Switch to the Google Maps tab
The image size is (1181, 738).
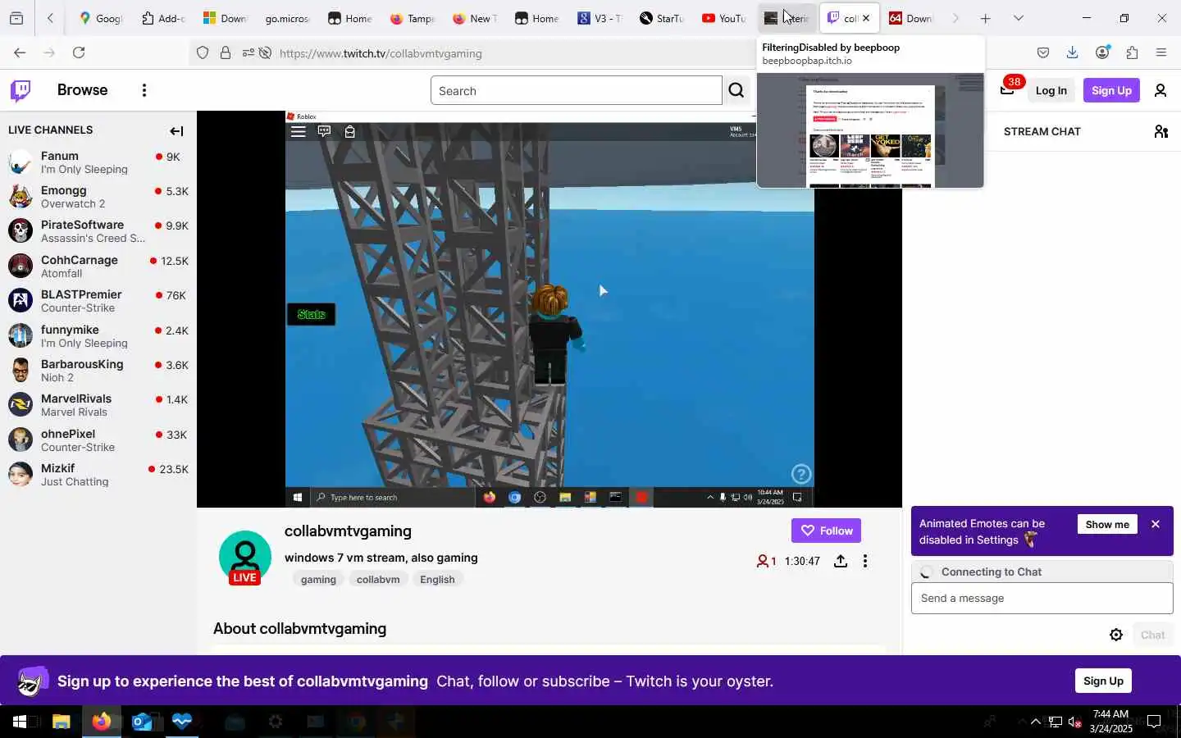tap(101, 18)
